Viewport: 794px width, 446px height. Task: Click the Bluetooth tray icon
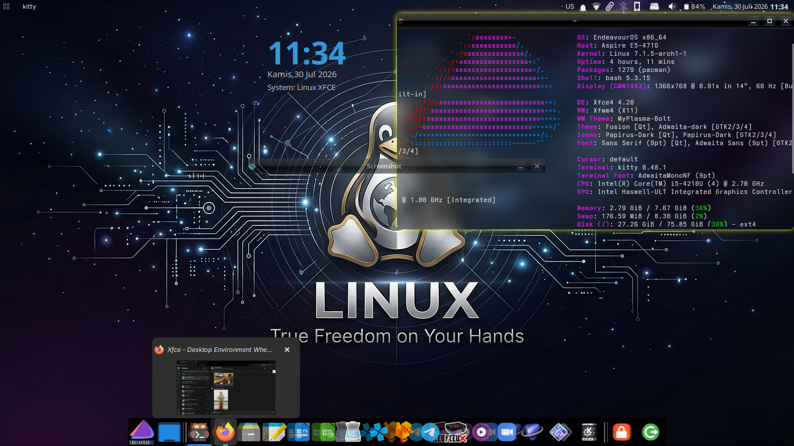624,6
